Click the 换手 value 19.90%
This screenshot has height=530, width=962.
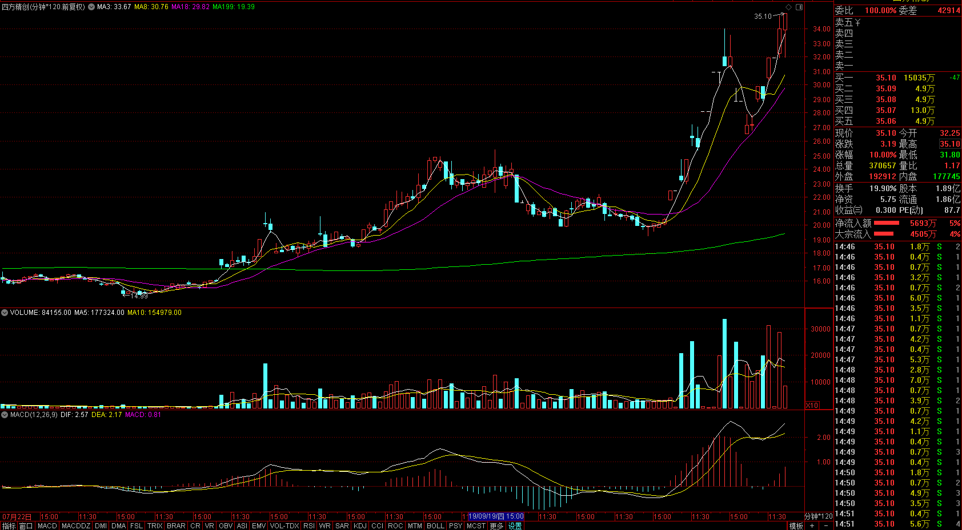pos(883,188)
